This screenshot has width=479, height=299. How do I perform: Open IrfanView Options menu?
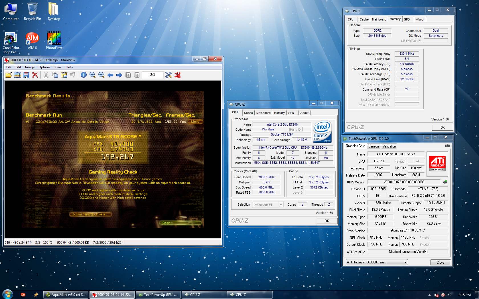pos(44,67)
